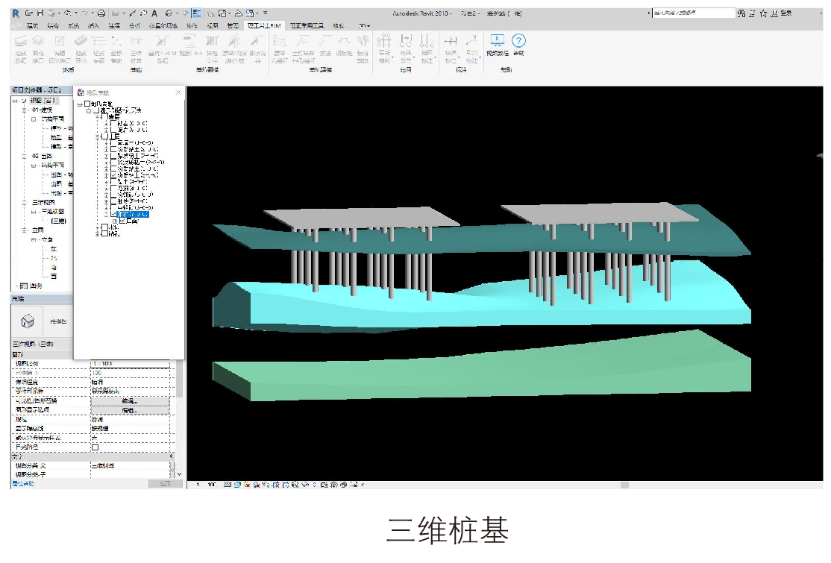The width and height of the screenshot is (831, 563).
Task: Close the geology layer dialog with its X
Action: pos(178,92)
